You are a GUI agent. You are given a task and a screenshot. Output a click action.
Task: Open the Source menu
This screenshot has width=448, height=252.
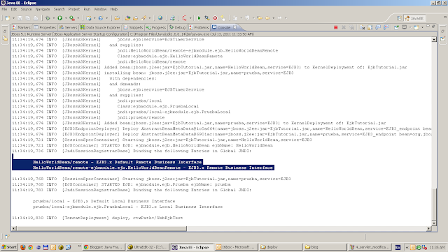pos(26,9)
